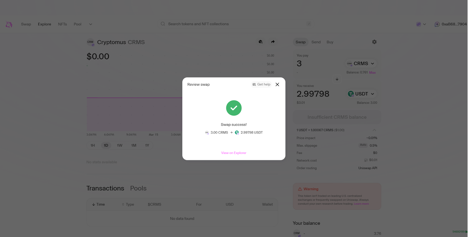The width and height of the screenshot is (468, 237).
Task: Toggle Auto slippage setting
Action: pyautogui.click(x=363, y=145)
